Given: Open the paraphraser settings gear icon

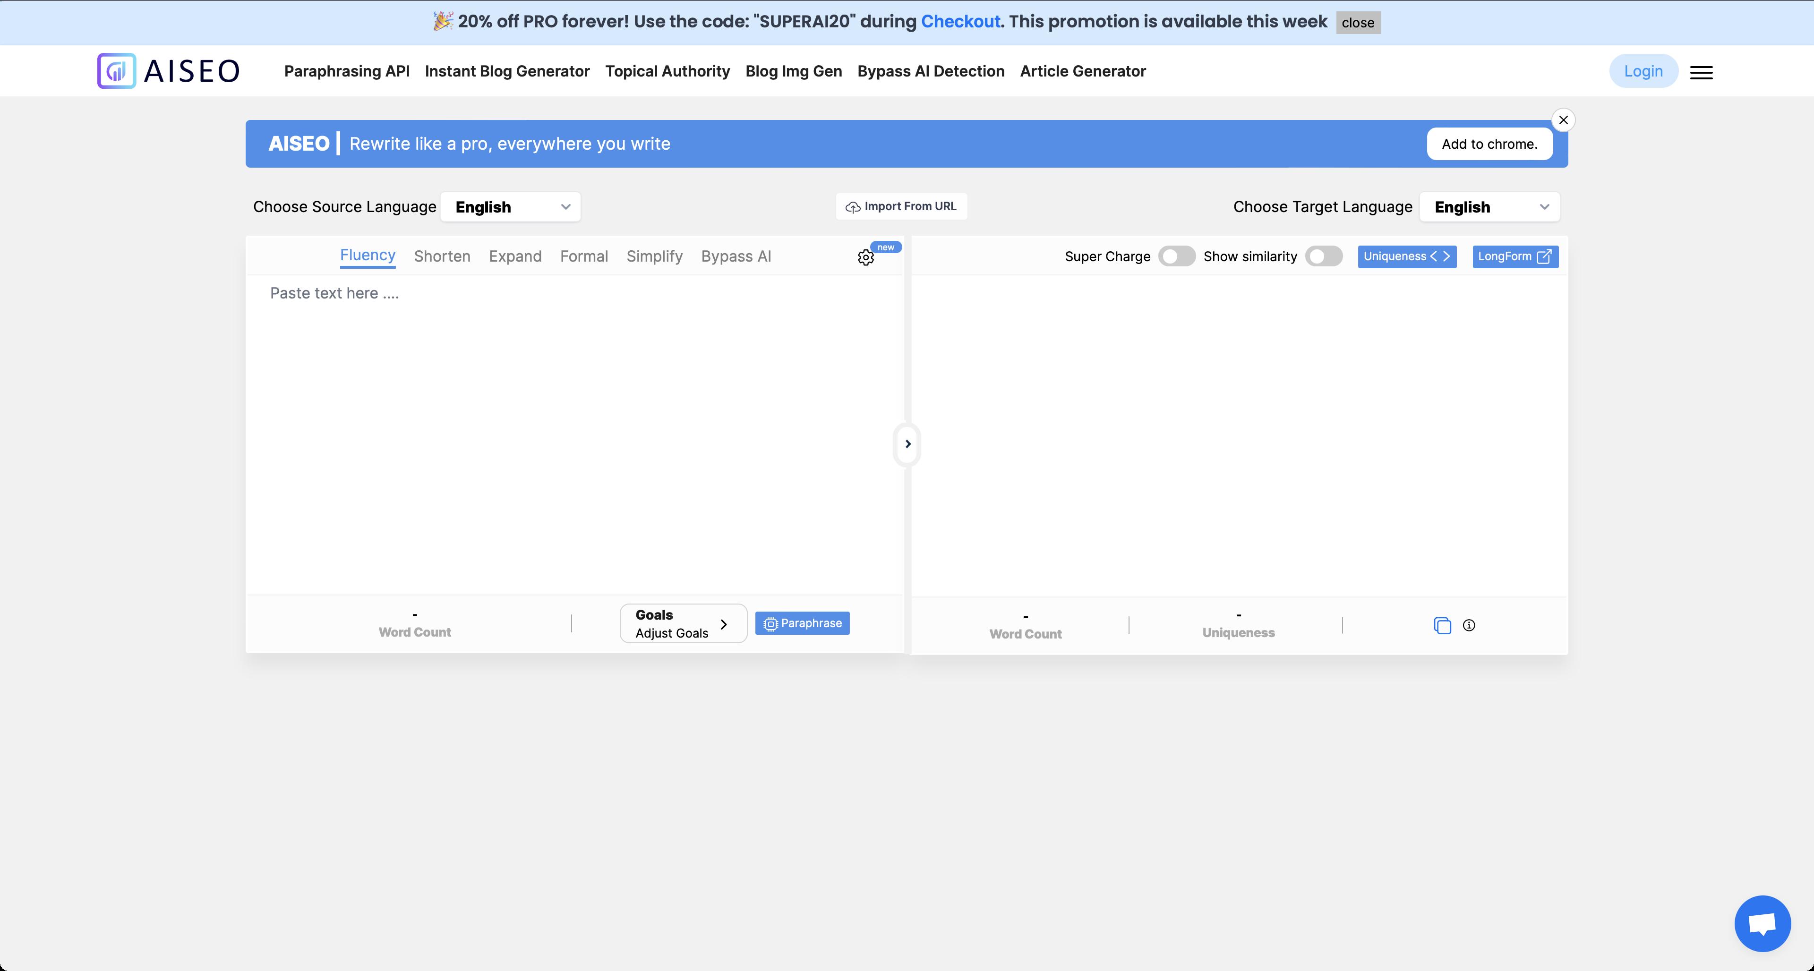Looking at the screenshot, I should click(x=865, y=258).
